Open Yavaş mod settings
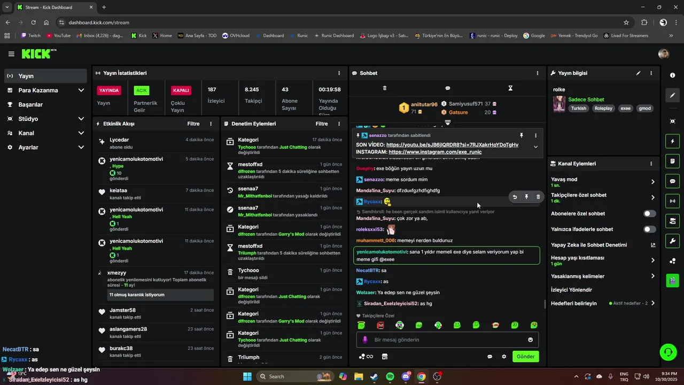This screenshot has width=684, height=385. [x=603, y=182]
